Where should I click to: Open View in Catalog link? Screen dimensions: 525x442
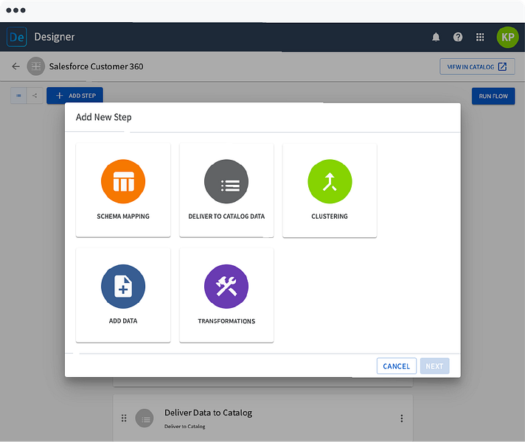click(x=477, y=66)
